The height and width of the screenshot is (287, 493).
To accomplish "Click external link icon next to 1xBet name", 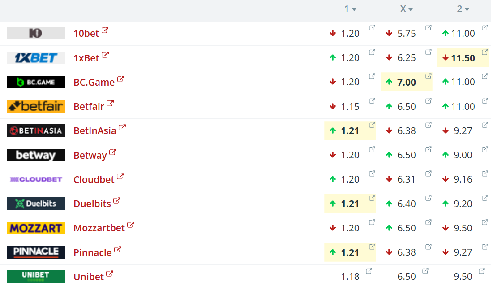I will click(105, 55).
